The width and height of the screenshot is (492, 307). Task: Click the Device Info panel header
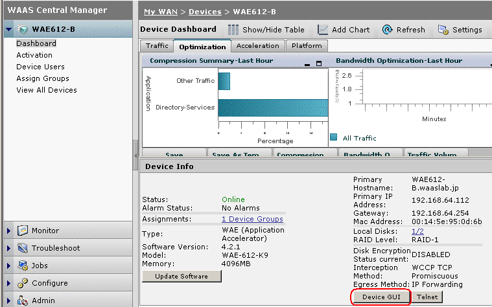point(316,166)
